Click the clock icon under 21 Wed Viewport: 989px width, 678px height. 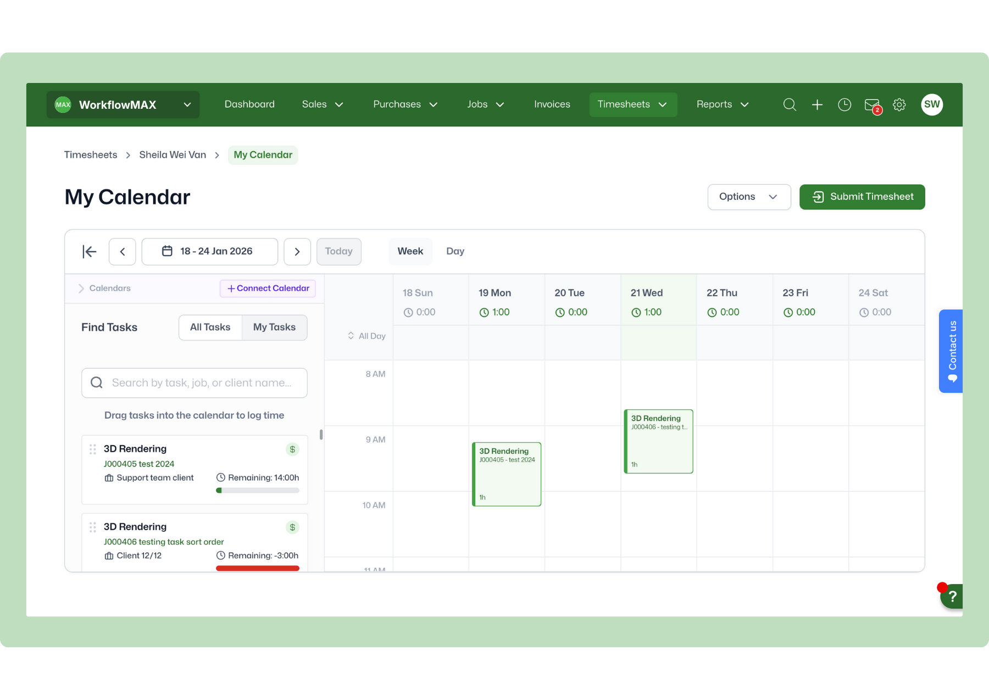(x=636, y=313)
